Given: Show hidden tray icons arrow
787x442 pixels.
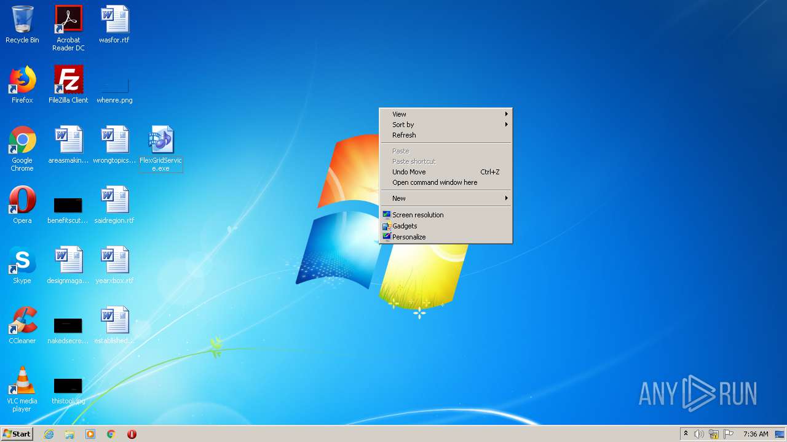Looking at the screenshot, I should point(686,434).
